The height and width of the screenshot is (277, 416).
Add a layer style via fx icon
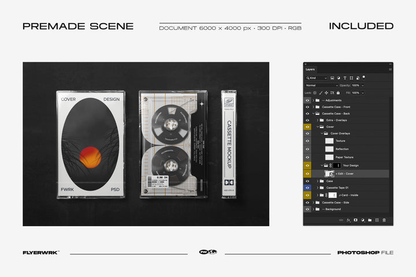tap(348, 220)
